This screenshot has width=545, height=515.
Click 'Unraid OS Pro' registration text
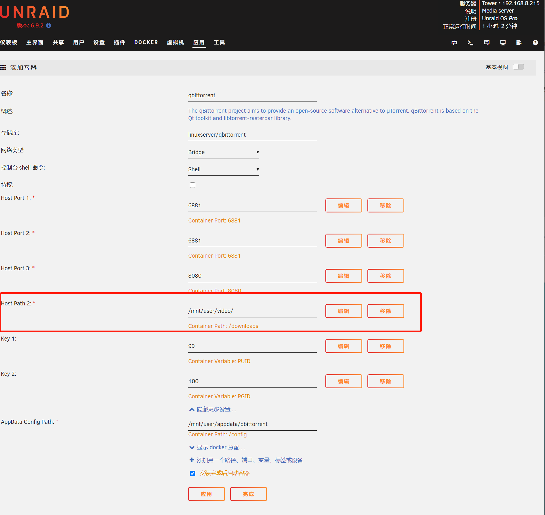click(x=500, y=18)
